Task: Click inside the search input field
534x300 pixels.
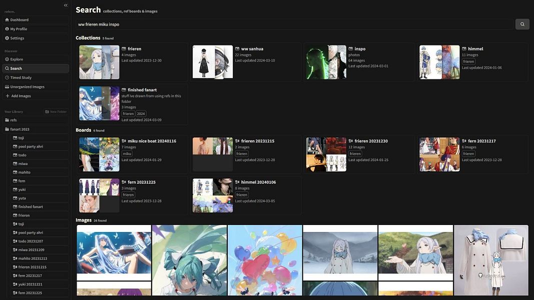Action: (x=200, y=23)
